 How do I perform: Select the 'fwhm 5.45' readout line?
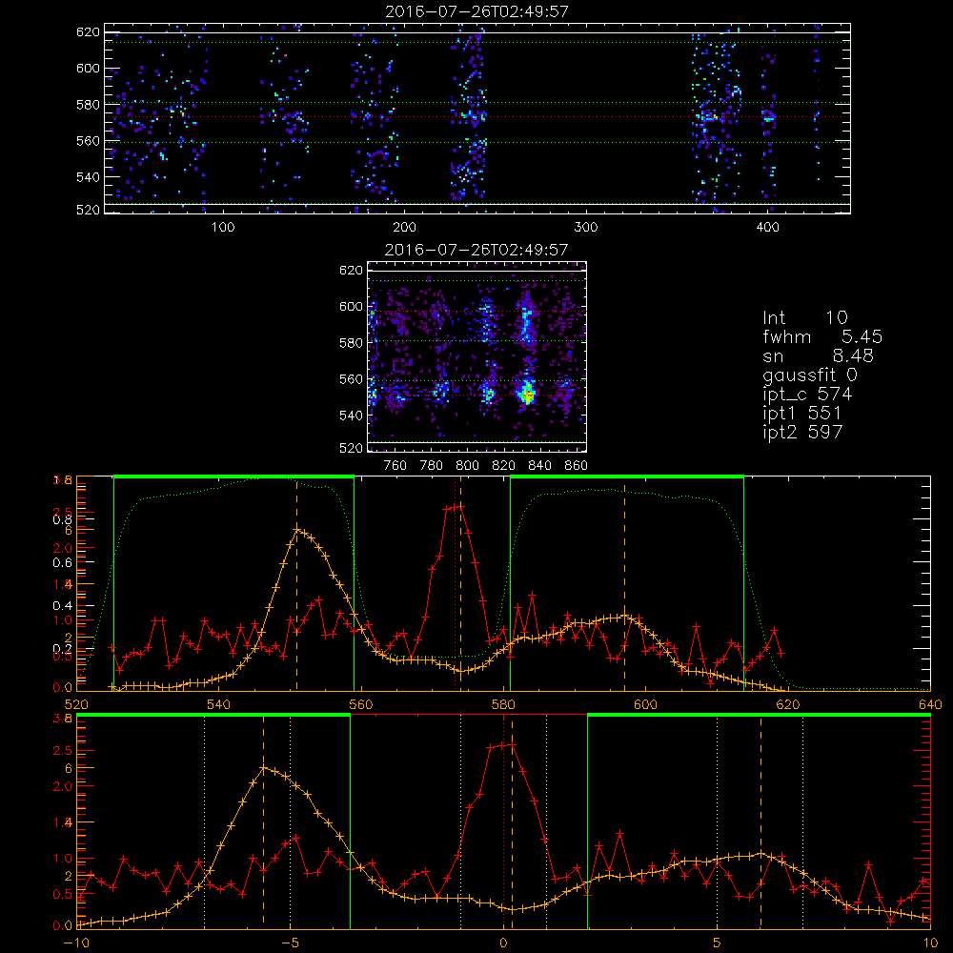coord(822,336)
